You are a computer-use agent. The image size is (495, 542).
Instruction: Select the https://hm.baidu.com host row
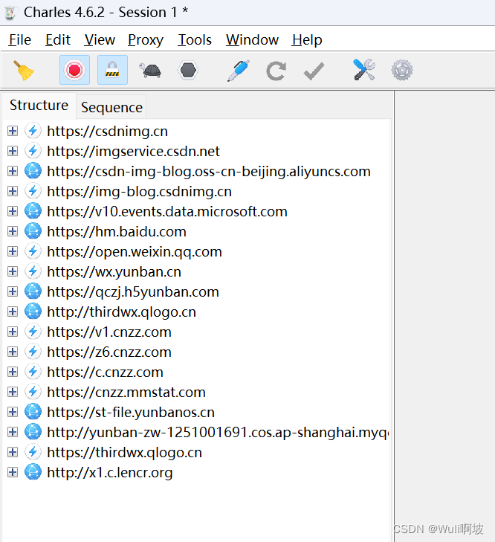click(x=117, y=231)
